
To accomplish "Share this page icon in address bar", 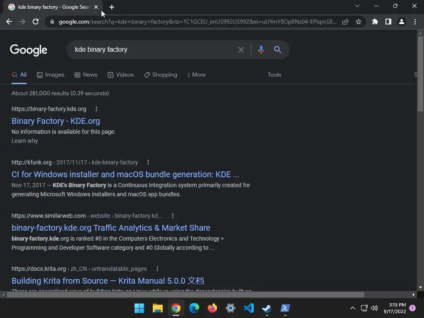I will click(x=345, y=22).
